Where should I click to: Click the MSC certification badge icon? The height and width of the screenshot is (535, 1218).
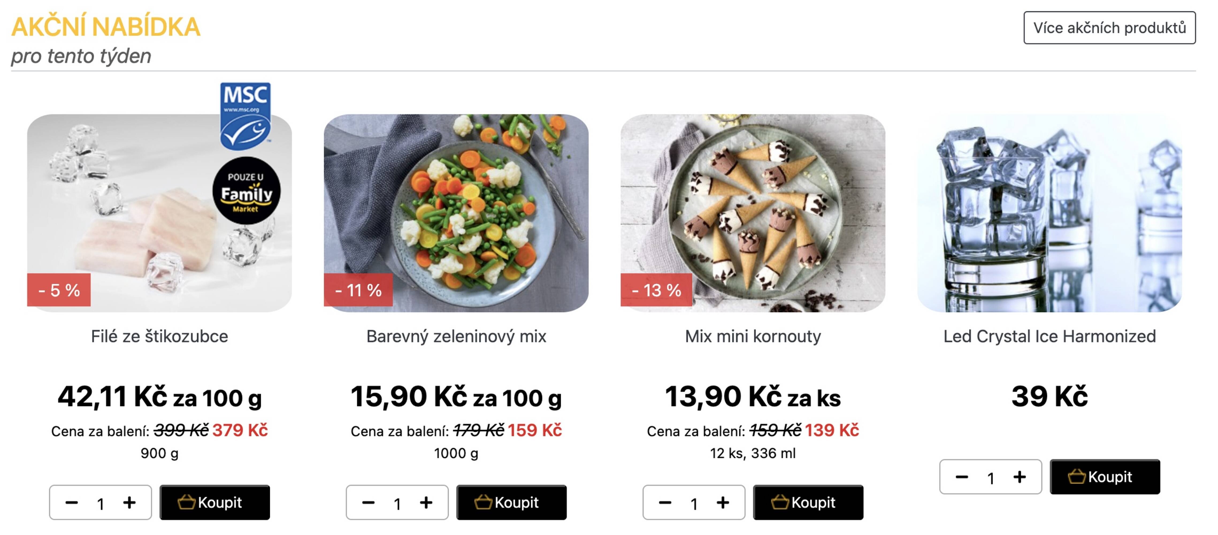[245, 115]
